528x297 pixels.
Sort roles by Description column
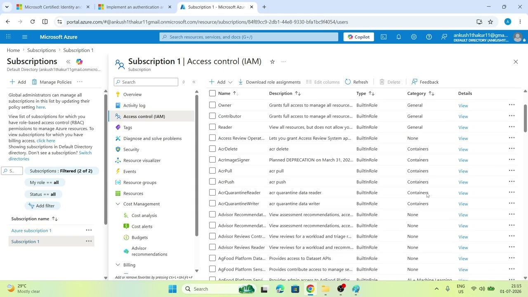[285, 93]
